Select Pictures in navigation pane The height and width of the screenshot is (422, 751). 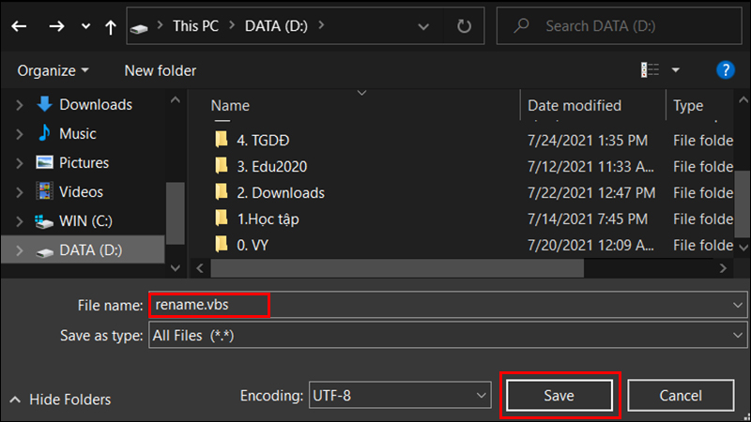(x=84, y=162)
